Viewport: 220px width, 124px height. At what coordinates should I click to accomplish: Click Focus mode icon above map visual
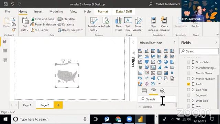(69, 61)
